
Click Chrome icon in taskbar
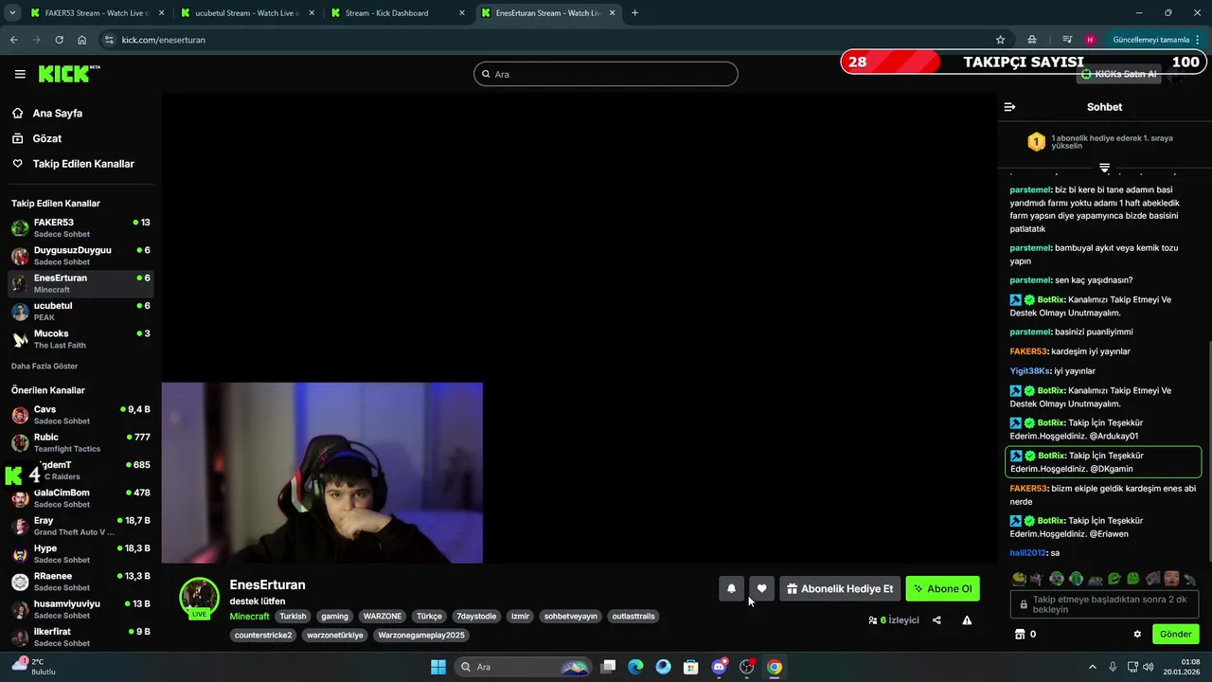tap(774, 667)
